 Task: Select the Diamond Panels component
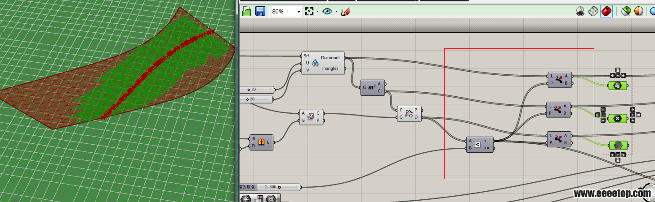323,63
